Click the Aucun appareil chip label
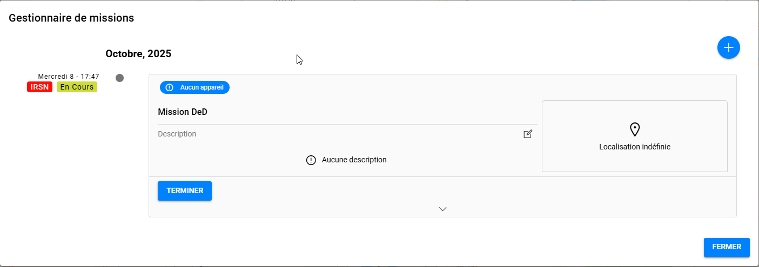This screenshot has height=267, width=759. tap(201, 87)
